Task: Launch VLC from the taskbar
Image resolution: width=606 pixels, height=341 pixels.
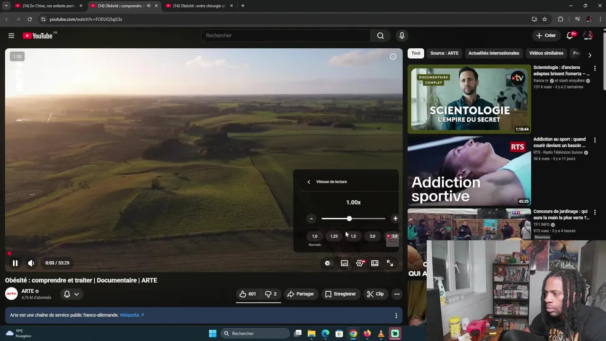Action: tap(381, 333)
